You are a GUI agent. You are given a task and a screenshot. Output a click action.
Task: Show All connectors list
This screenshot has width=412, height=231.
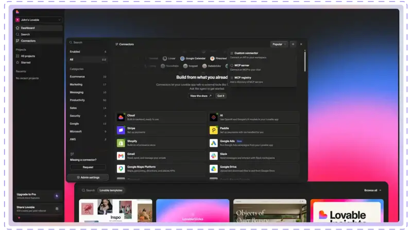click(88, 60)
